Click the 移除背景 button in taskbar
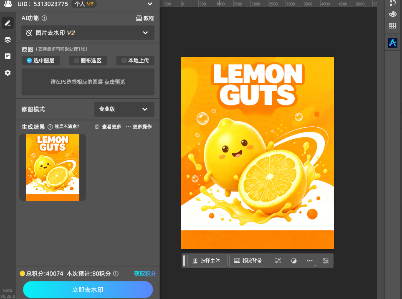The width and height of the screenshot is (402, 299). [249, 261]
